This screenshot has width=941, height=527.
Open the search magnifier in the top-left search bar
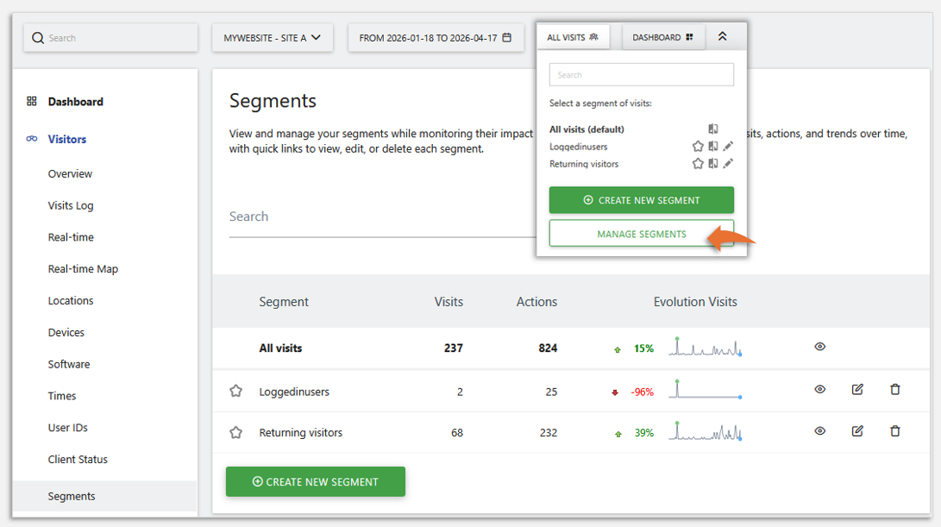click(38, 37)
